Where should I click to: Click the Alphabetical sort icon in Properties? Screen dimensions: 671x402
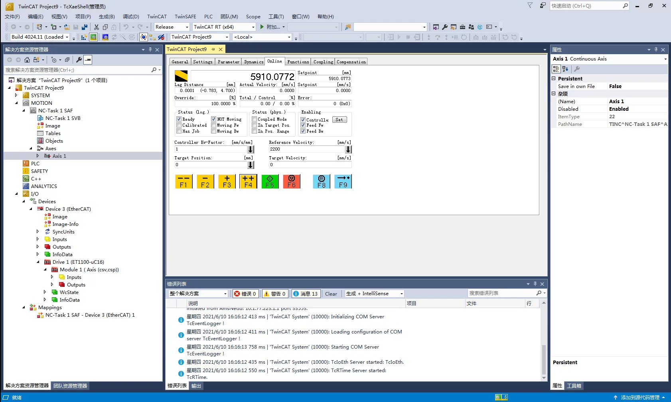[565, 69]
